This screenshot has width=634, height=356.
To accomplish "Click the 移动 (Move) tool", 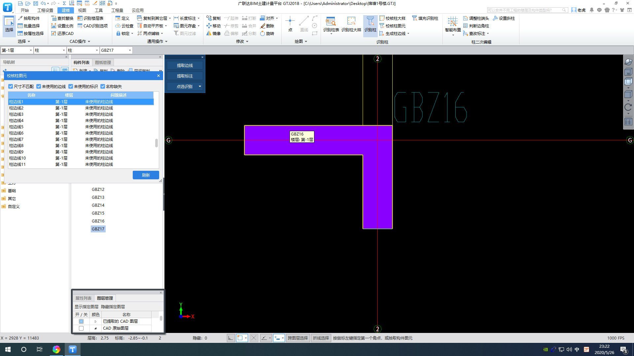I will click(x=213, y=26).
